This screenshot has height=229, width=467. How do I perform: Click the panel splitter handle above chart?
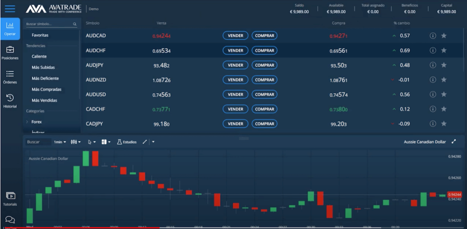tap(244, 138)
